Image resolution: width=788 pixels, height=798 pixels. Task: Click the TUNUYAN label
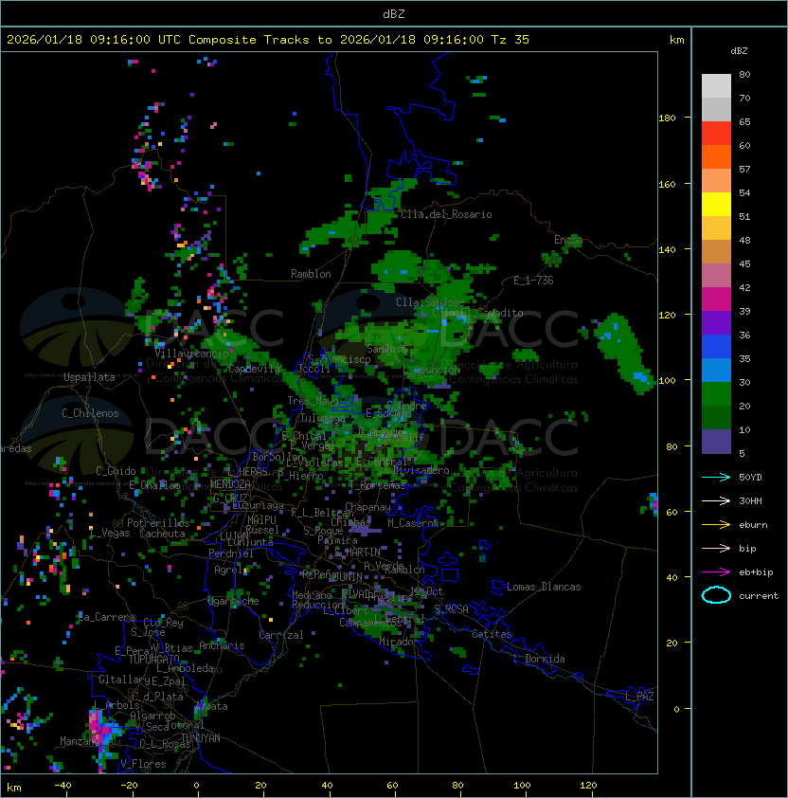point(201,738)
